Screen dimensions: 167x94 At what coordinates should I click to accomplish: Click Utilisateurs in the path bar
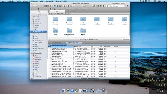point(61,14)
